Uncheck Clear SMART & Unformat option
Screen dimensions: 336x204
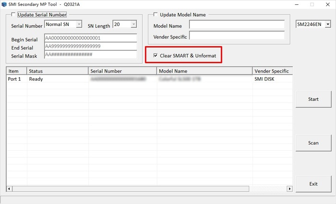tap(156, 56)
